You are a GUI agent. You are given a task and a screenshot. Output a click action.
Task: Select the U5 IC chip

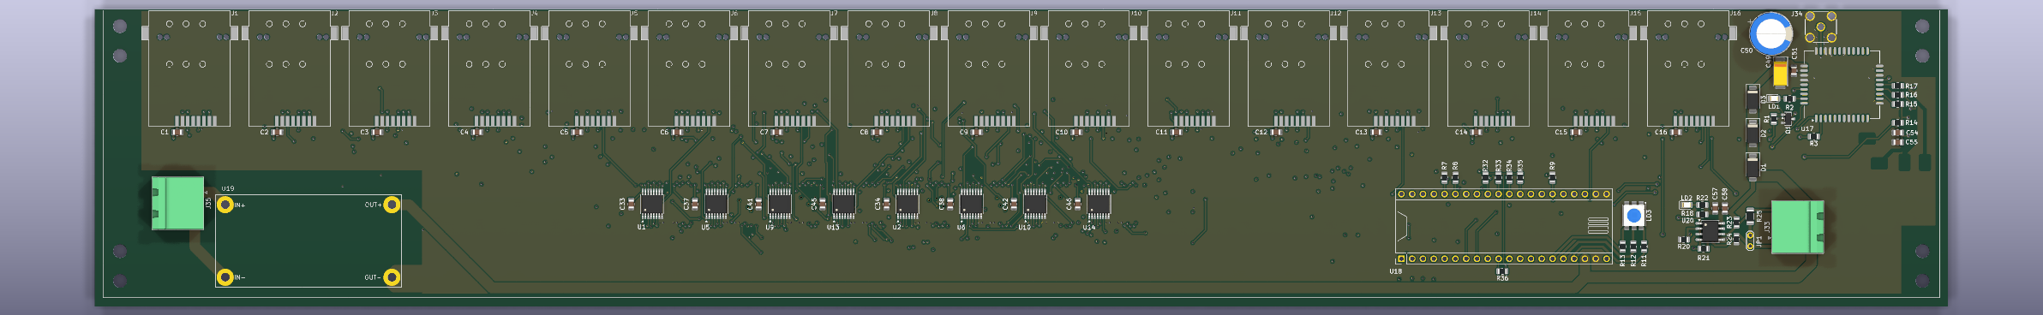coord(716,204)
